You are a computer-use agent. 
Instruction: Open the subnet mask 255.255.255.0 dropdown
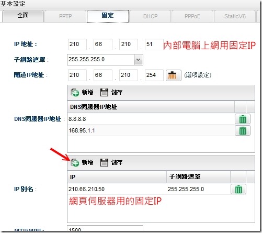(x=139, y=60)
